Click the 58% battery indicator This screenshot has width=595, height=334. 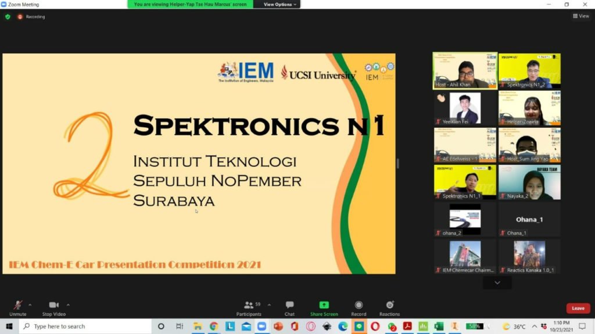(x=475, y=326)
